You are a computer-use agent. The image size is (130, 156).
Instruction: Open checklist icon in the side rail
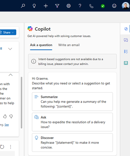point(126,52)
